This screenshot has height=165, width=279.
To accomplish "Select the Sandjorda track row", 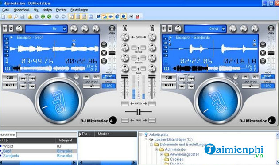I will pyautogui.click(x=39, y=156).
